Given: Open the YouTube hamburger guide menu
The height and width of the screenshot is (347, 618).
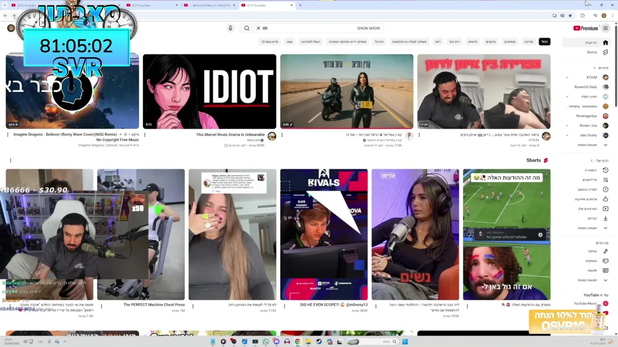Looking at the screenshot, I should [605, 28].
